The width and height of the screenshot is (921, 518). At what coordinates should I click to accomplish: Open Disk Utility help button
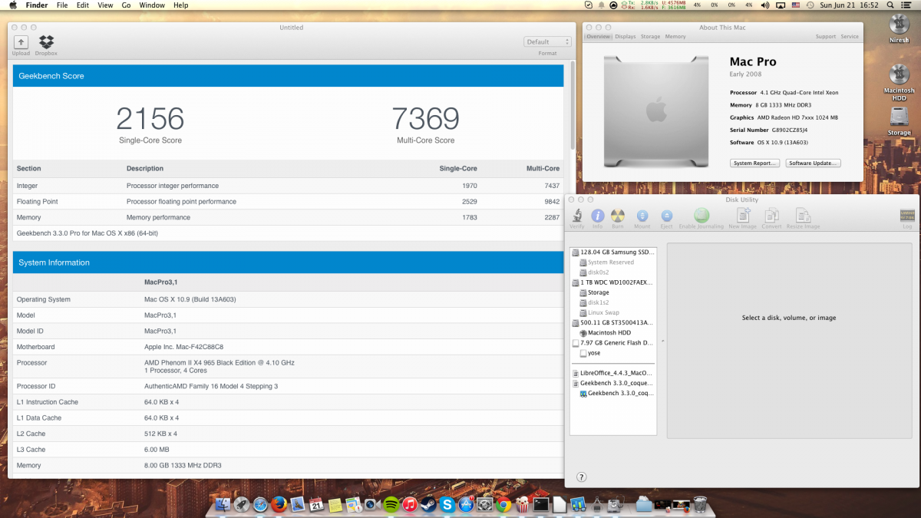[581, 477]
